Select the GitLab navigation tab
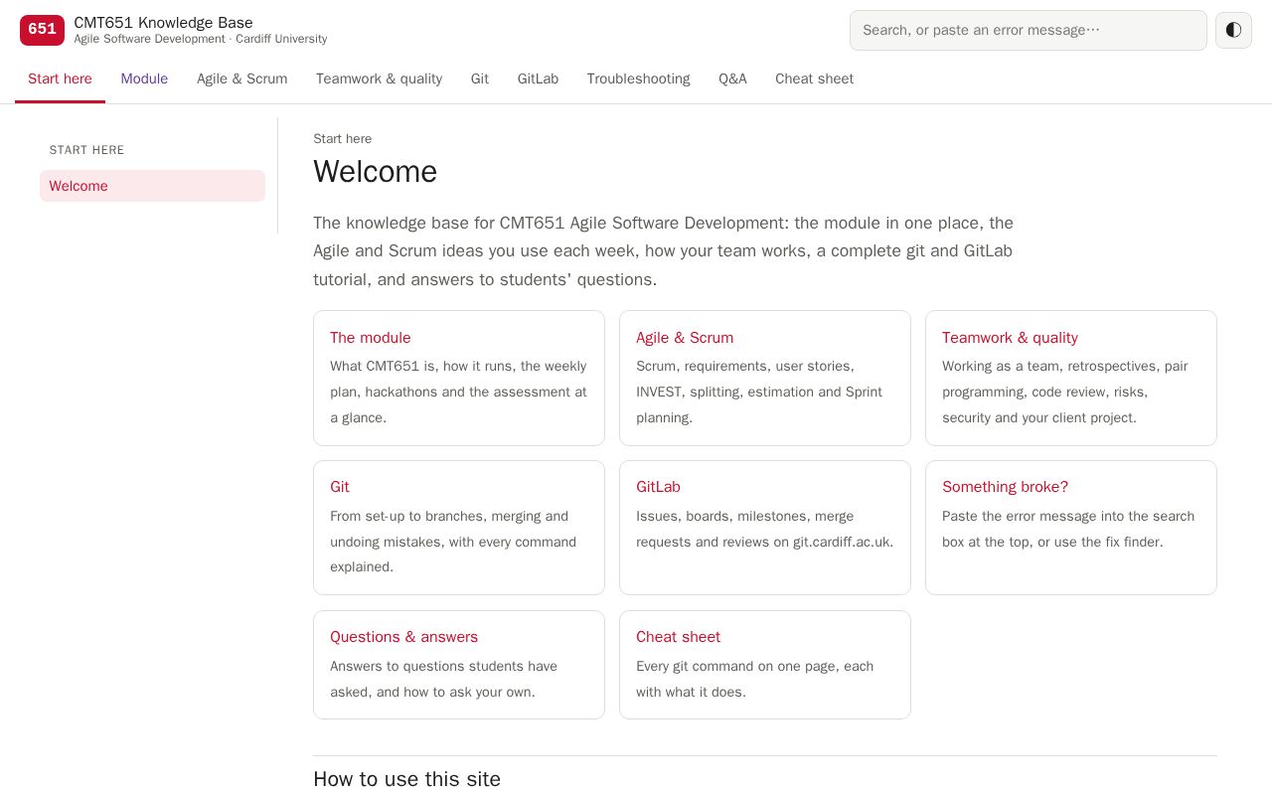Image resolution: width=1272 pixels, height=795 pixels. coord(538,79)
